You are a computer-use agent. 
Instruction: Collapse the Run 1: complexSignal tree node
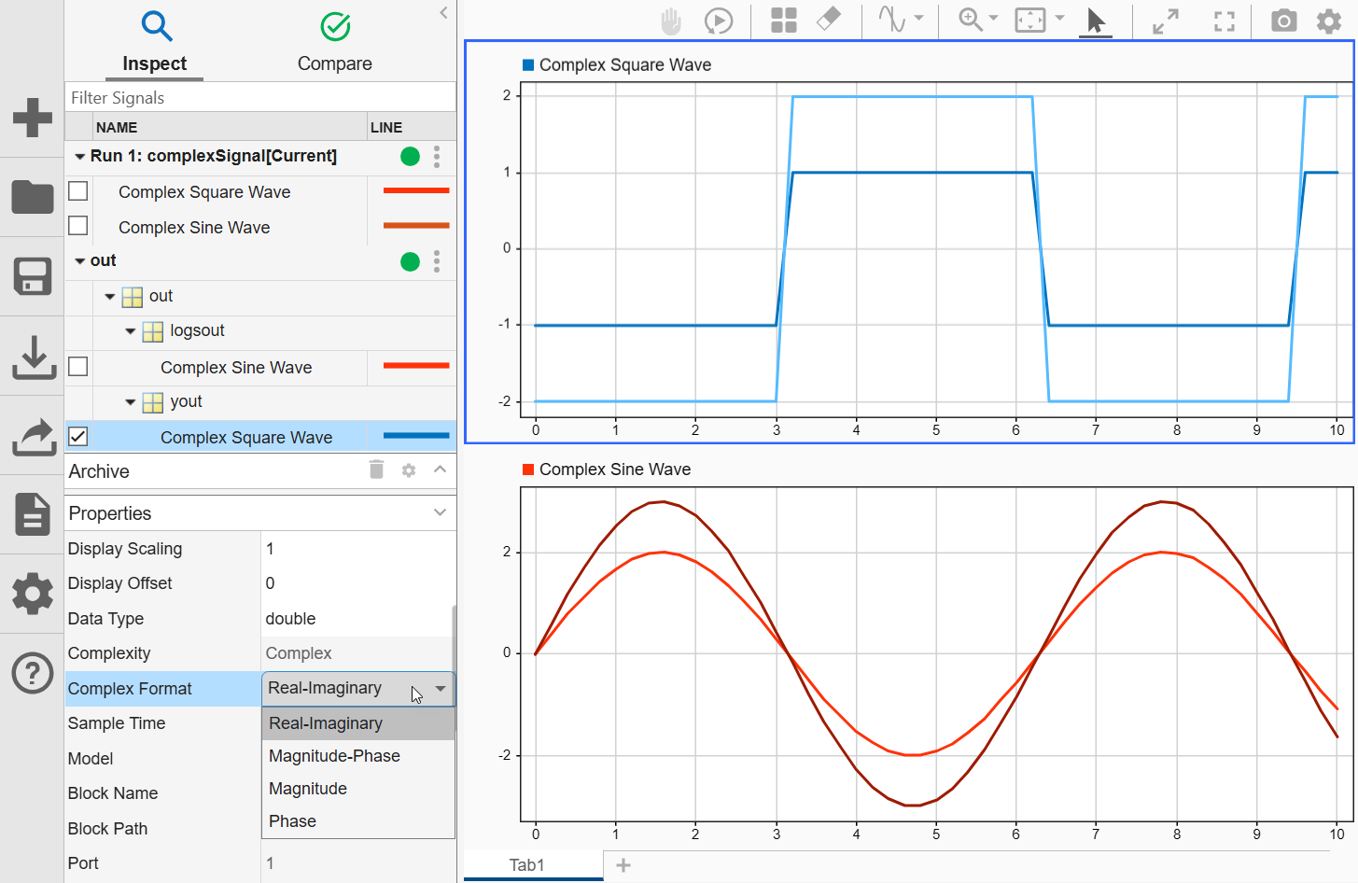(80, 157)
